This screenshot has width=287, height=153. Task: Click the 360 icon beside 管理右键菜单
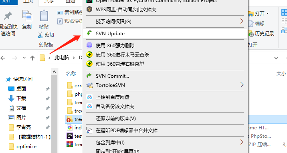pos(89,64)
